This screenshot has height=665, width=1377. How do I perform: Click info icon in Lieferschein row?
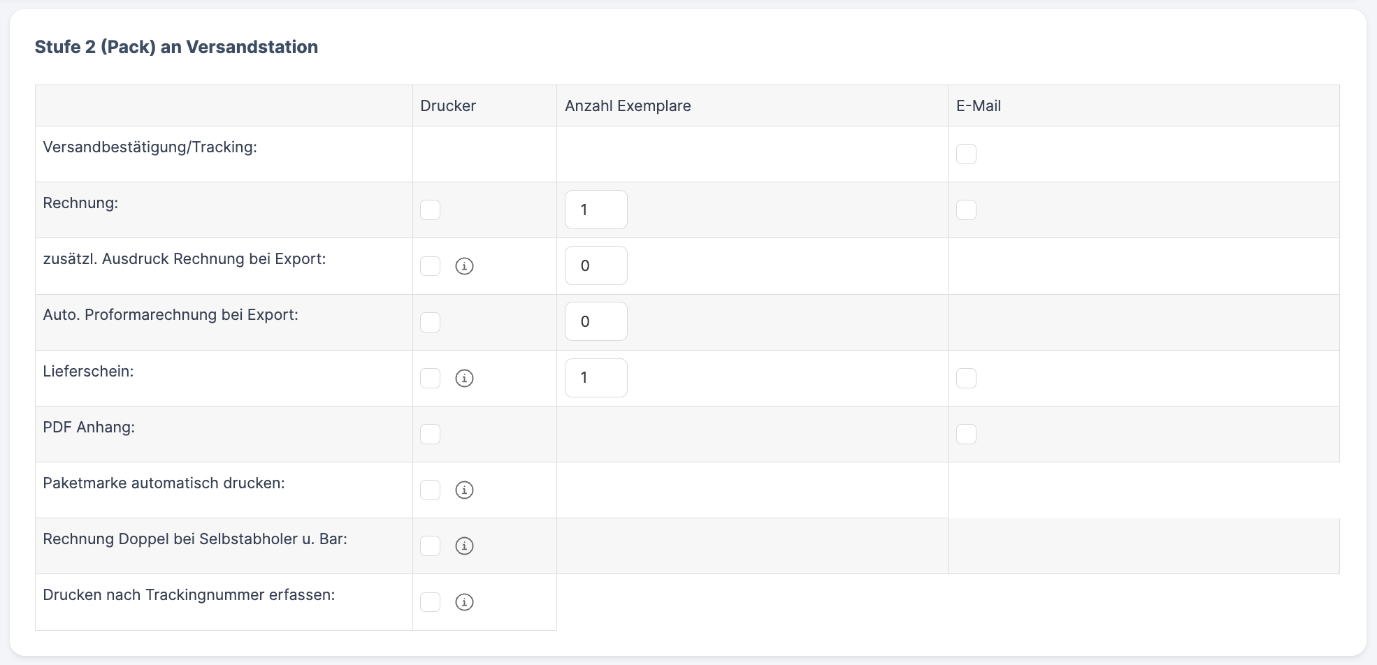tap(464, 378)
